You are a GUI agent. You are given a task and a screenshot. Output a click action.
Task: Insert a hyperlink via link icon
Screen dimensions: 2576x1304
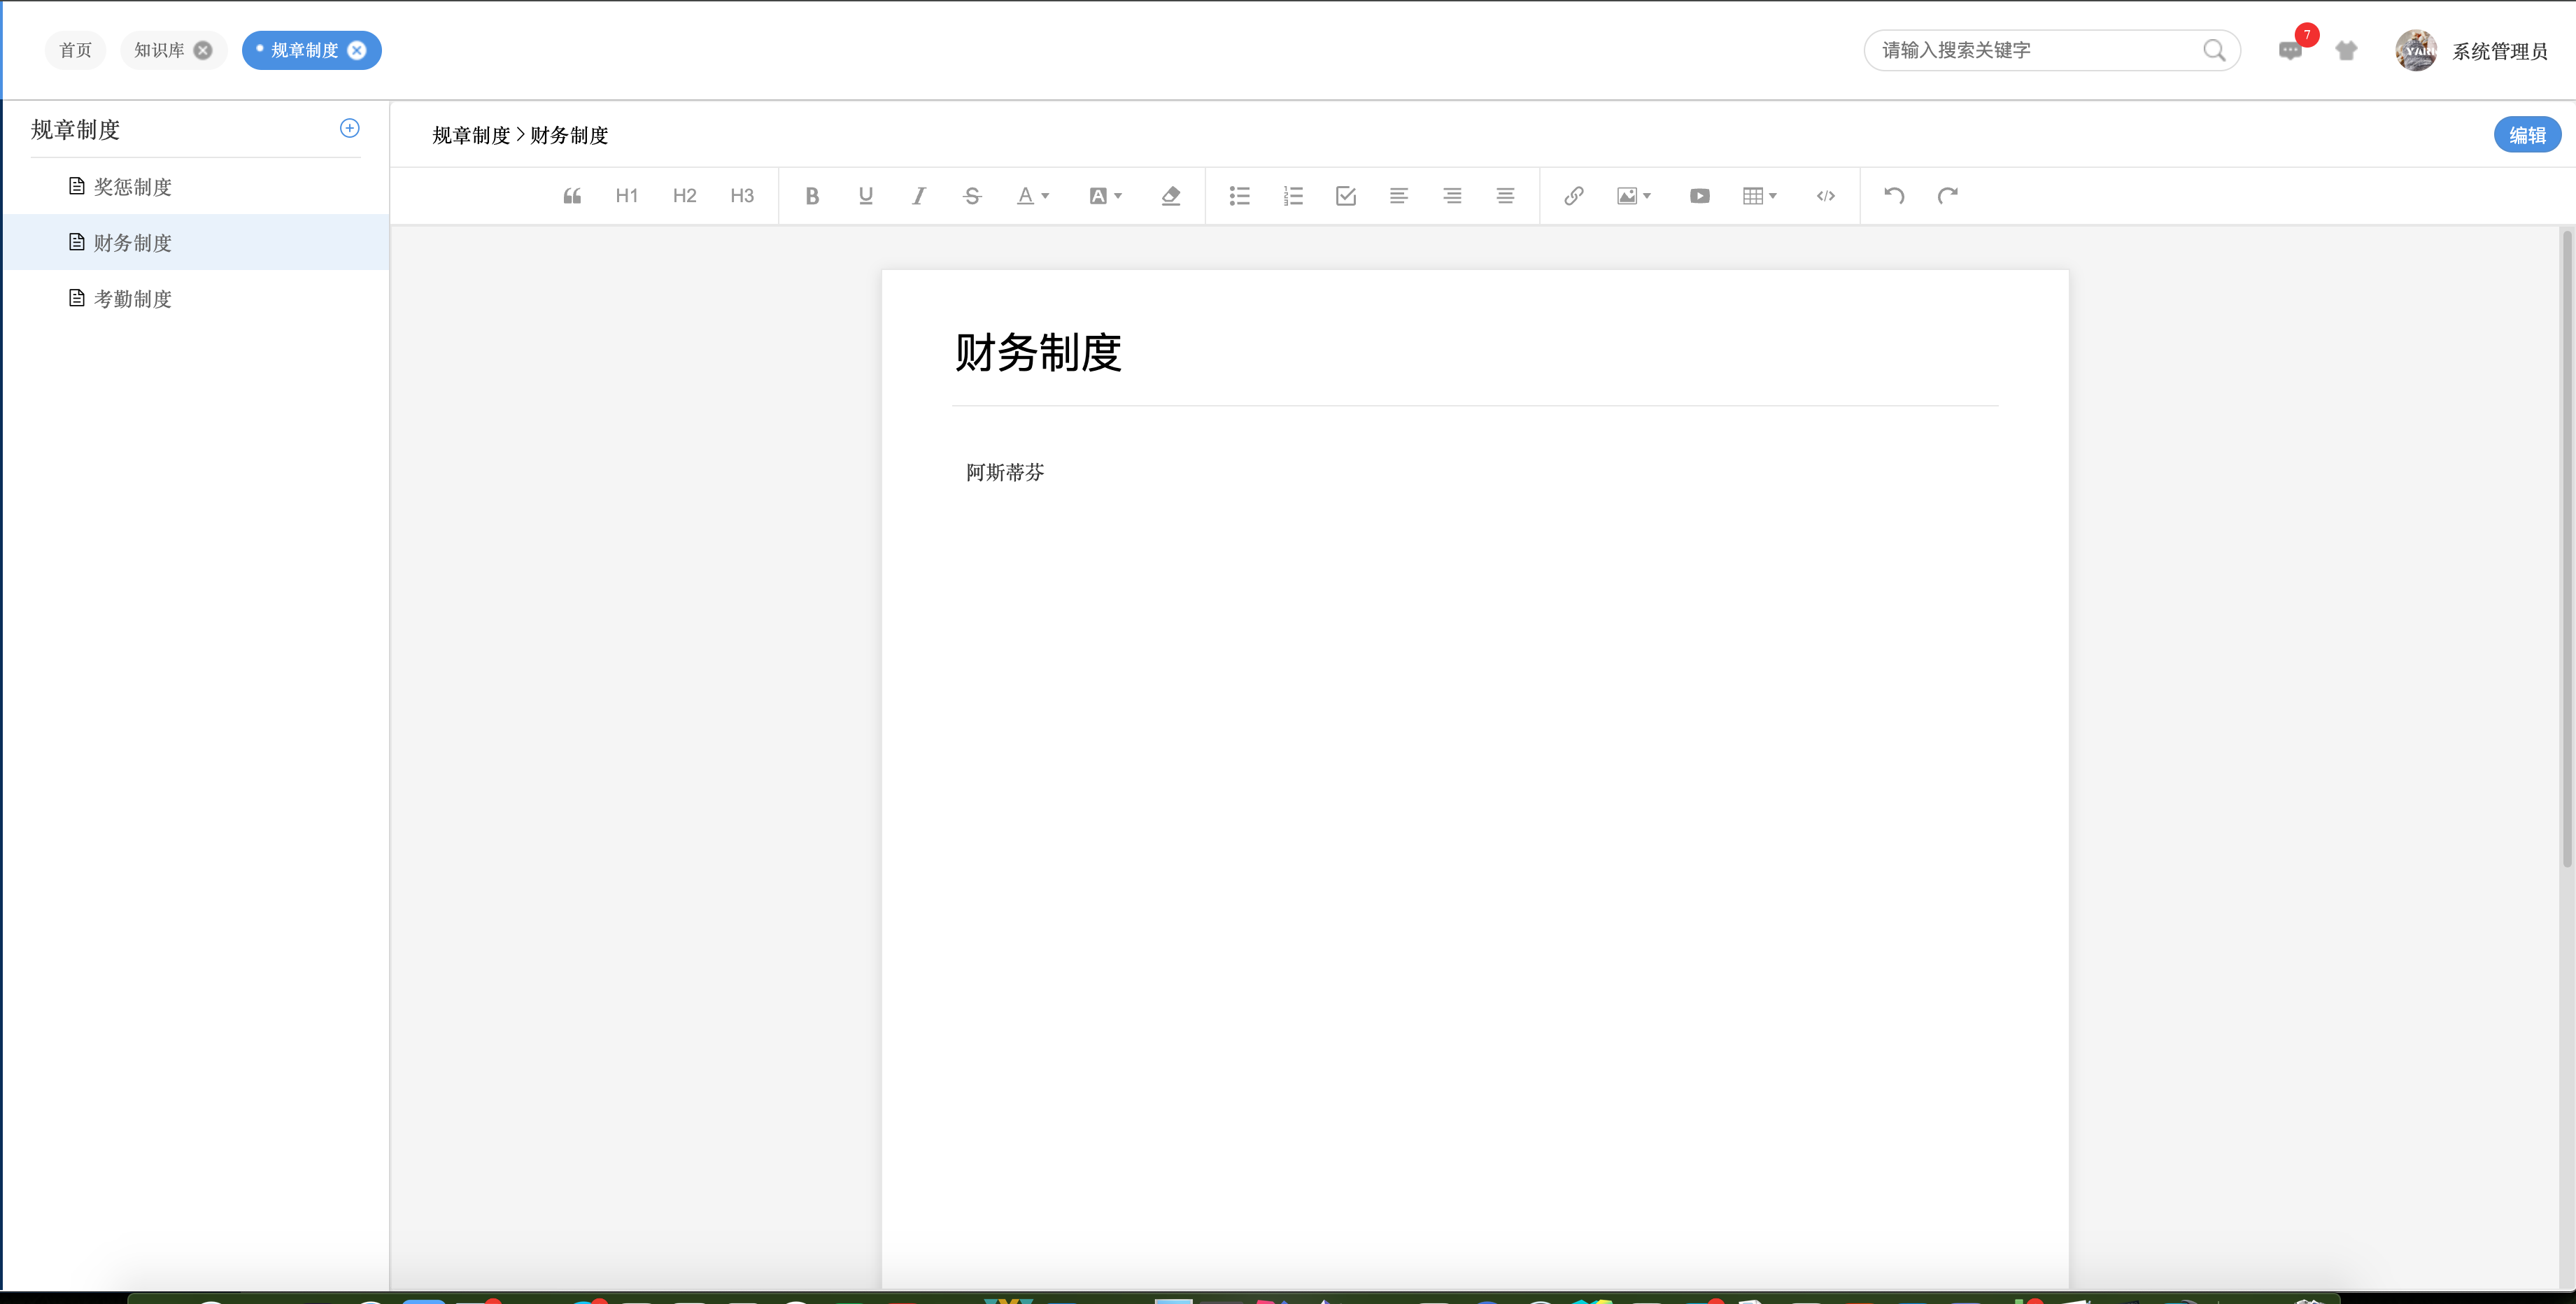pyautogui.click(x=1573, y=196)
